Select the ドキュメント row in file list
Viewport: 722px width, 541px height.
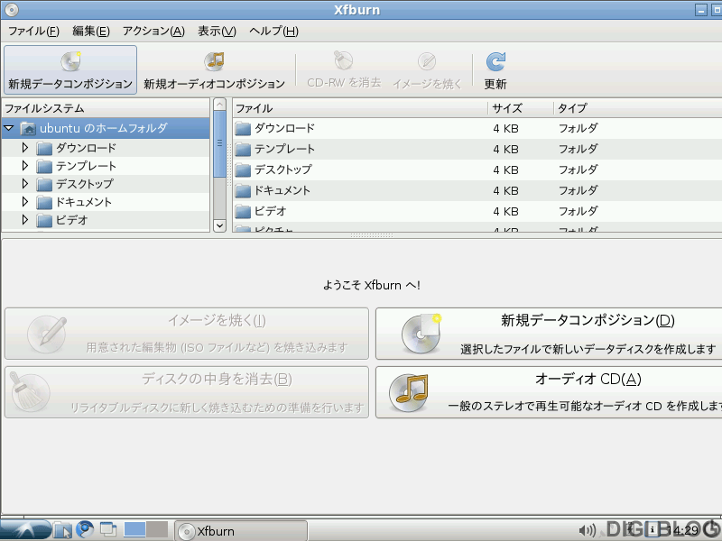click(477, 190)
